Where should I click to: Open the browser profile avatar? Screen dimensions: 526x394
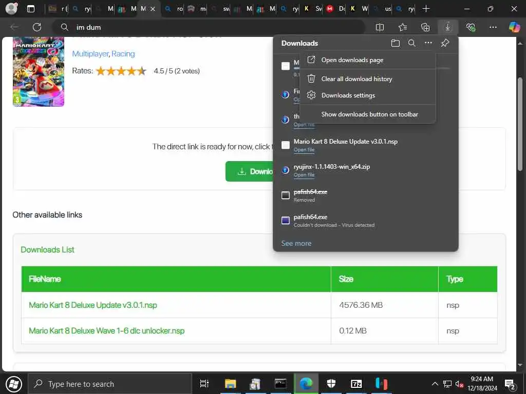11,9
